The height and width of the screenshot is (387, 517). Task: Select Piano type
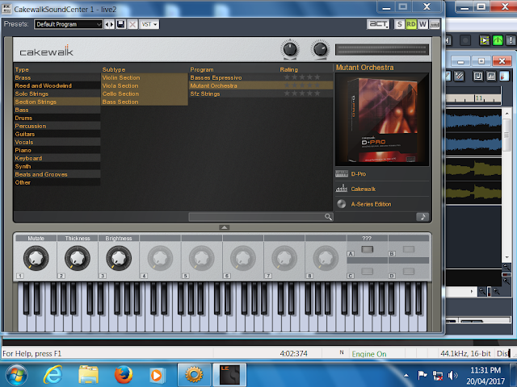coord(57,151)
